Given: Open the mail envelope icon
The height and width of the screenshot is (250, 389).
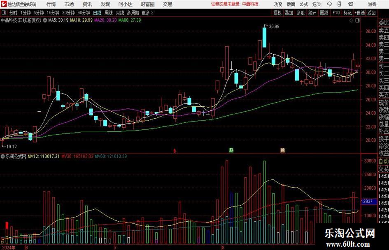Looking at the screenshot, I should pyautogui.click(x=351, y=4).
